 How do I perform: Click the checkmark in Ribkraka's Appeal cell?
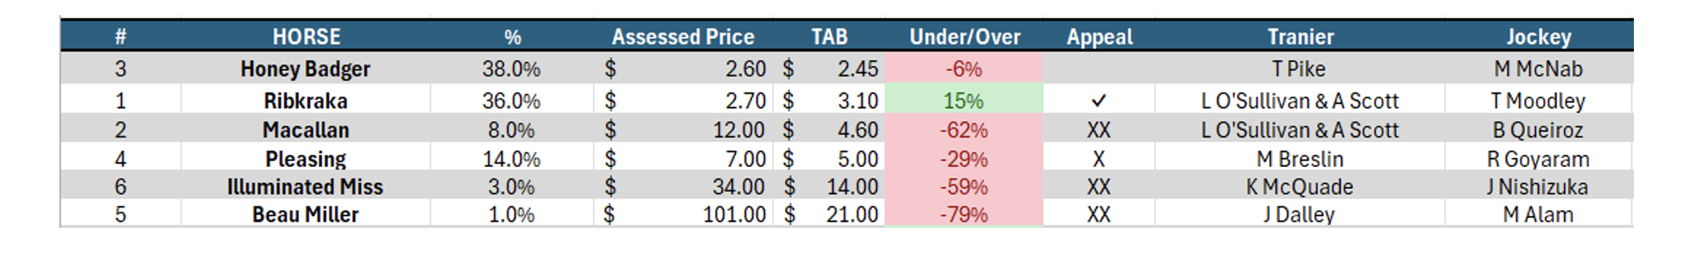(x=1099, y=101)
